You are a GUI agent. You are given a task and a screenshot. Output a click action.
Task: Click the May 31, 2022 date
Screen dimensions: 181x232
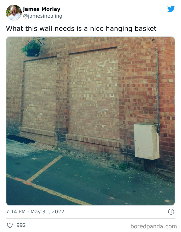point(47,212)
